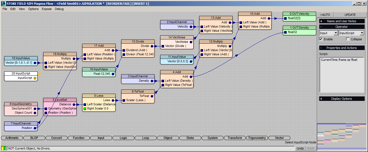Open the BLOP node category
Image resolution: width=368 pixels, height=152 pixels.
point(34,138)
